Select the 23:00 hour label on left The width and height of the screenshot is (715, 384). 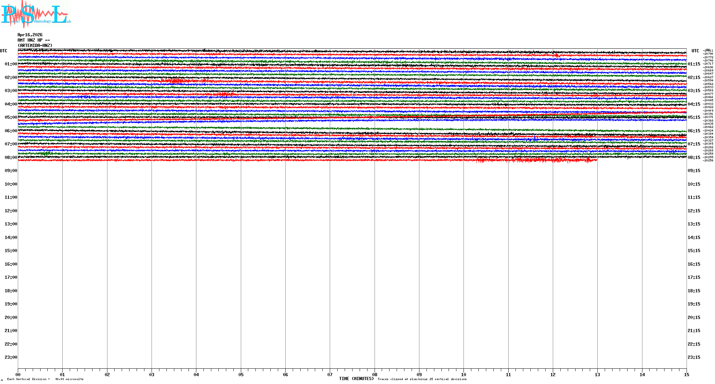click(x=11, y=357)
